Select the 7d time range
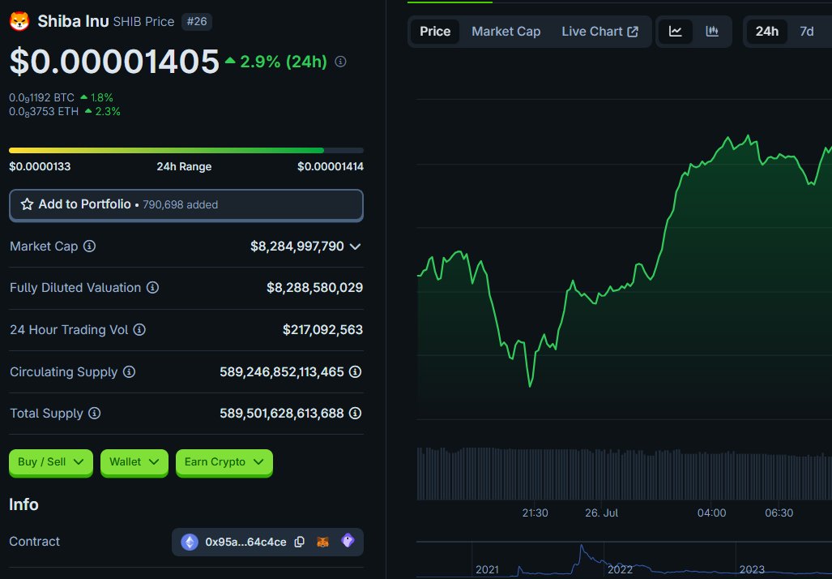 pyautogui.click(x=807, y=32)
